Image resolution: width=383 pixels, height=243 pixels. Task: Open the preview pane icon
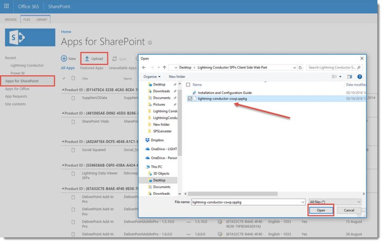click(349, 76)
